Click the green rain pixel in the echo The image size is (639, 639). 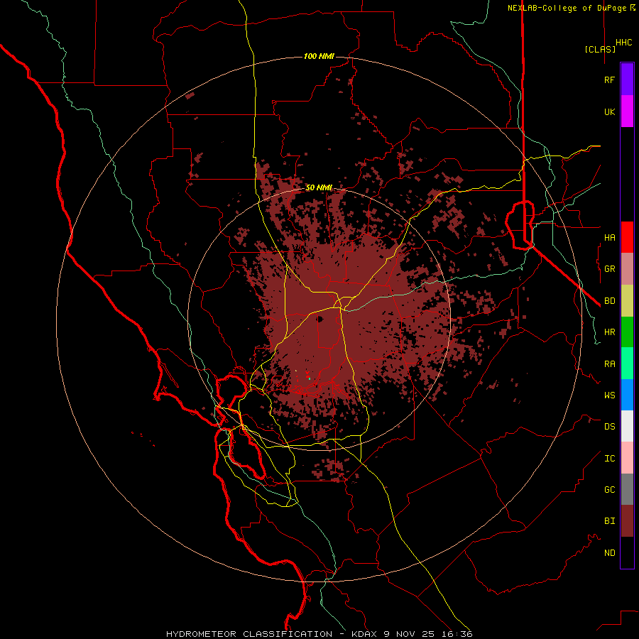310,378
